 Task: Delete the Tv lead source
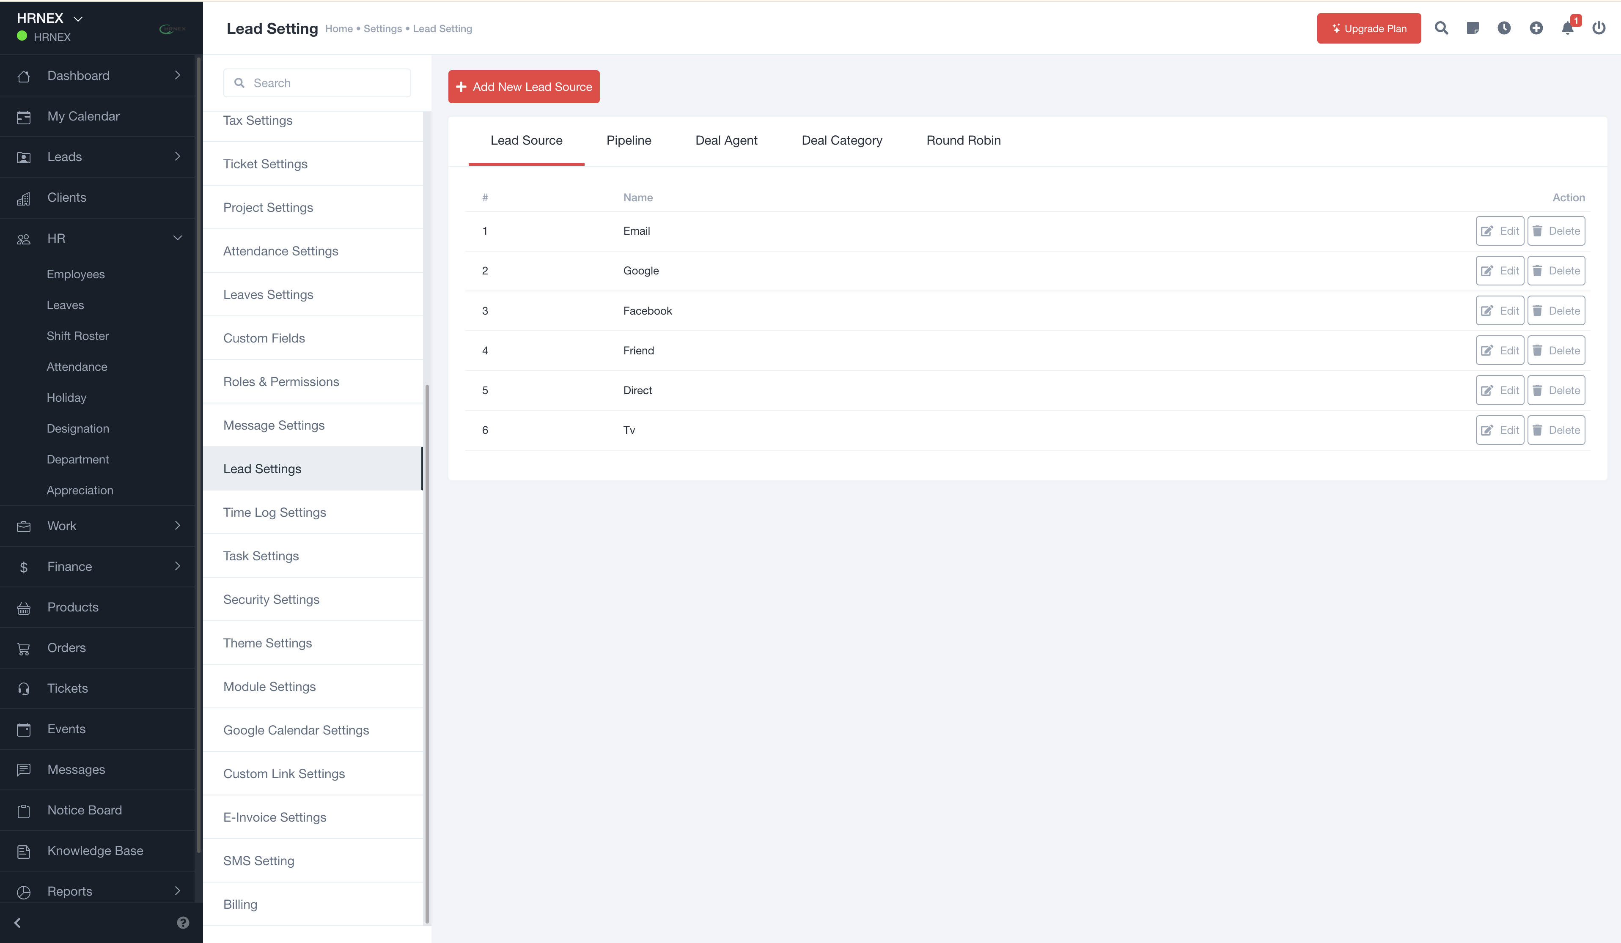click(x=1556, y=430)
